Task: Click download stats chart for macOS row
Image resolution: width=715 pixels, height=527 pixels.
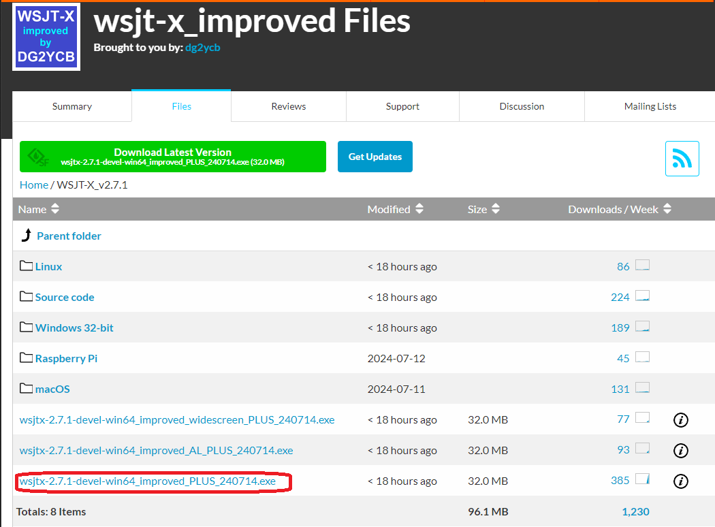Action: click(x=643, y=387)
